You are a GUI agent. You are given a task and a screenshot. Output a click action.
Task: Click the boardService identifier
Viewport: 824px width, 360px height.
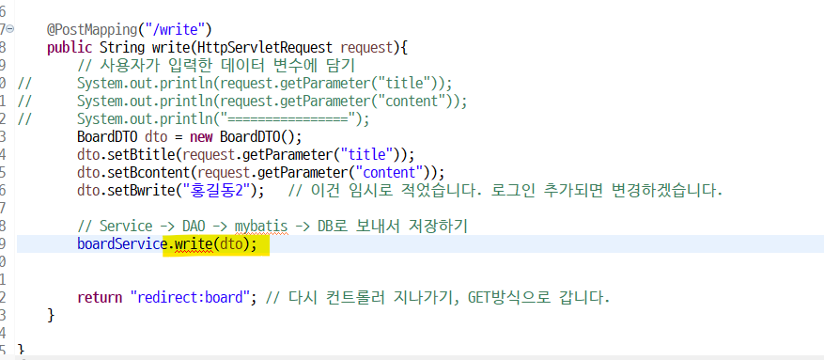point(121,244)
